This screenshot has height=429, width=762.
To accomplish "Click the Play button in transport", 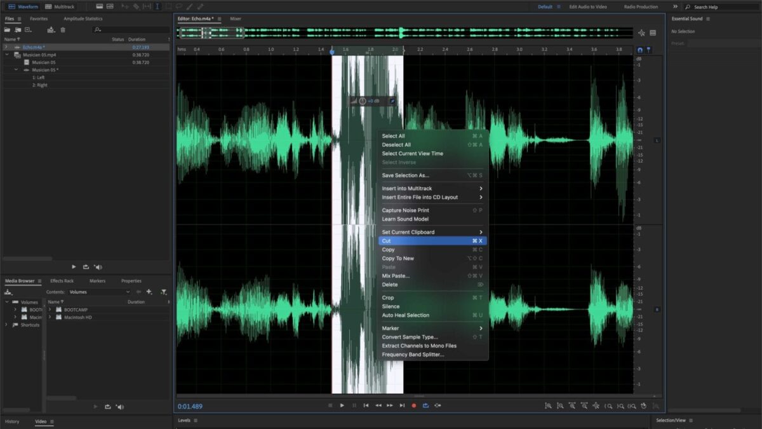I will [342, 405].
